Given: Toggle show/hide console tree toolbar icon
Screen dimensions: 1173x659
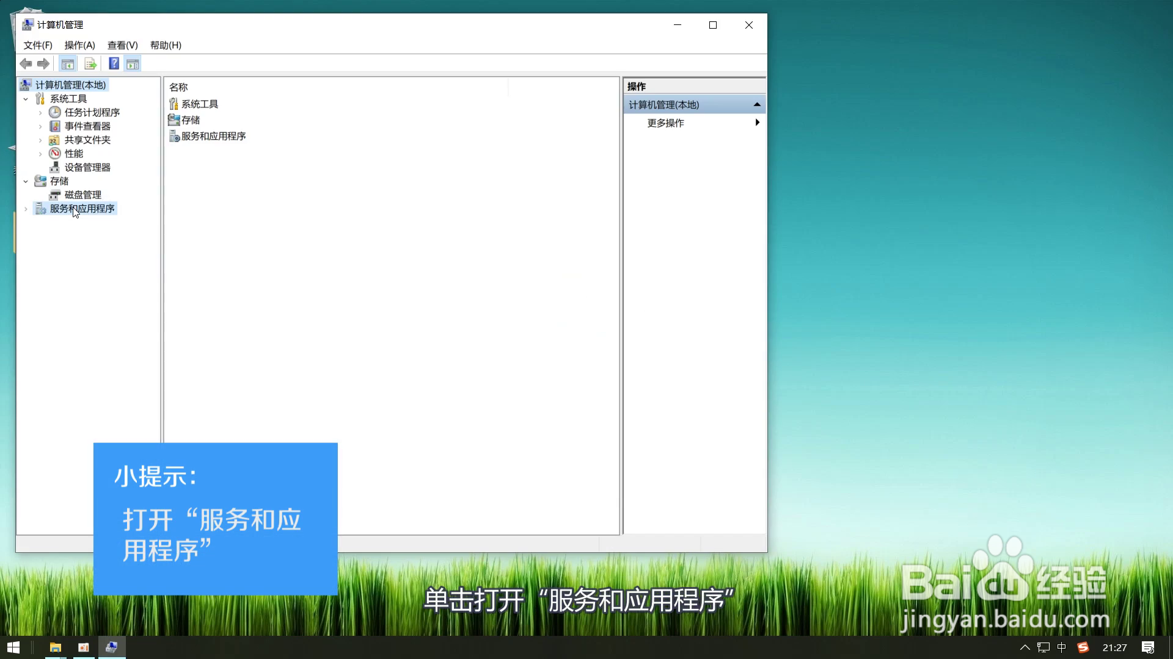Looking at the screenshot, I should [x=68, y=63].
